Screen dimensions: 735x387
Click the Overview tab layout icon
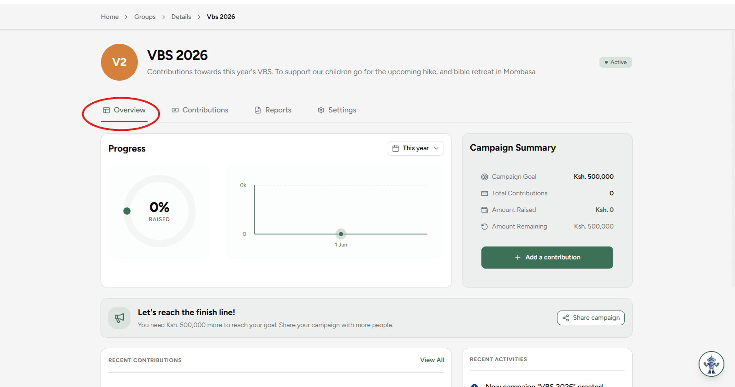point(107,110)
